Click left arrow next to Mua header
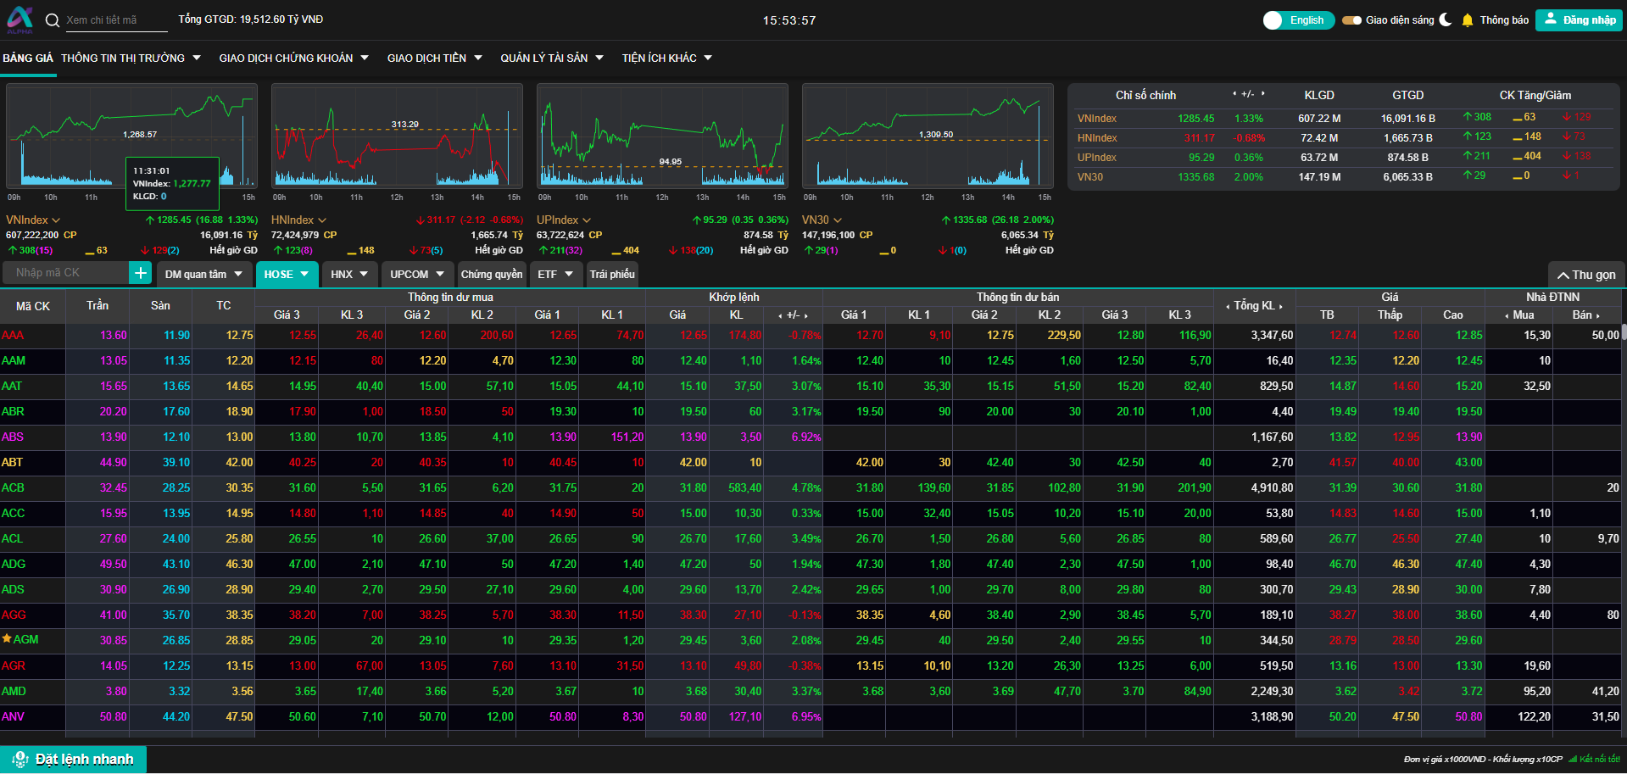This screenshot has width=1627, height=774. click(1507, 315)
